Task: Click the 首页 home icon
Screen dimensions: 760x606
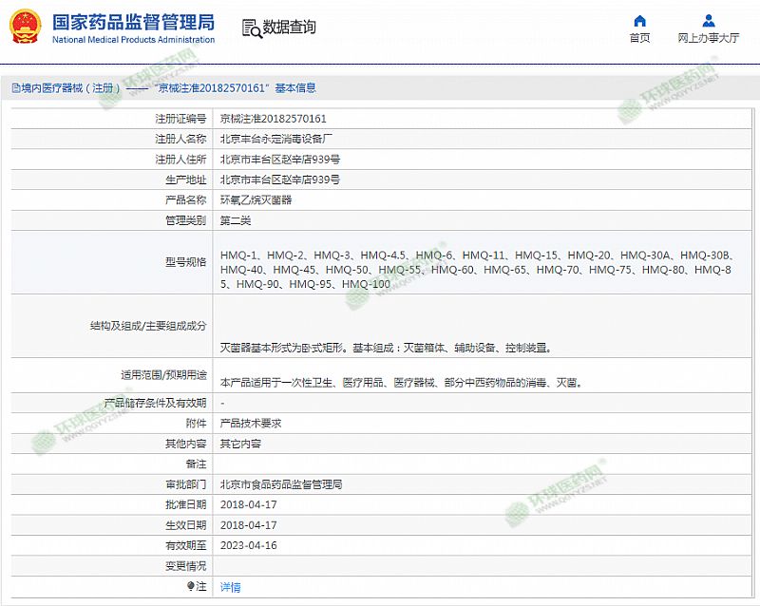Action: coord(639,21)
